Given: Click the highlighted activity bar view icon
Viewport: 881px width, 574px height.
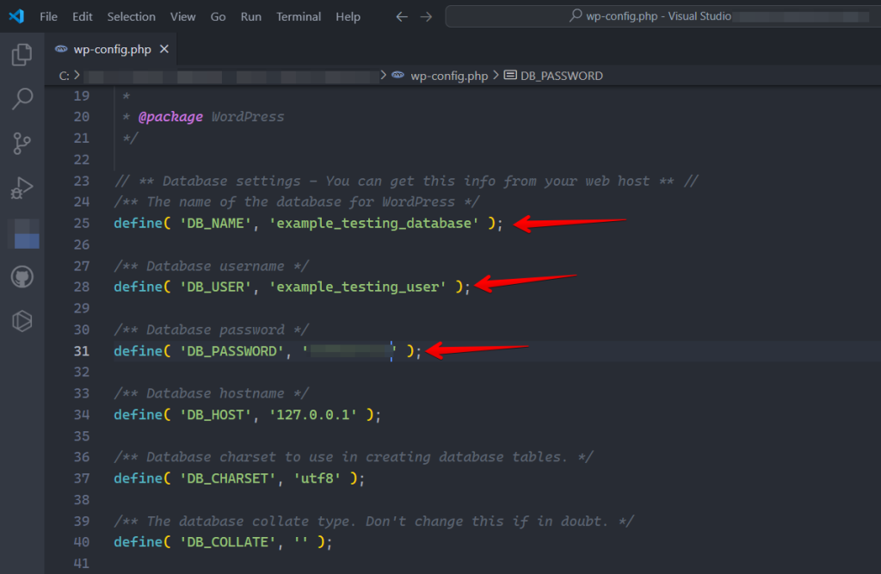Looking at the screenshot, I should point(22,231).
